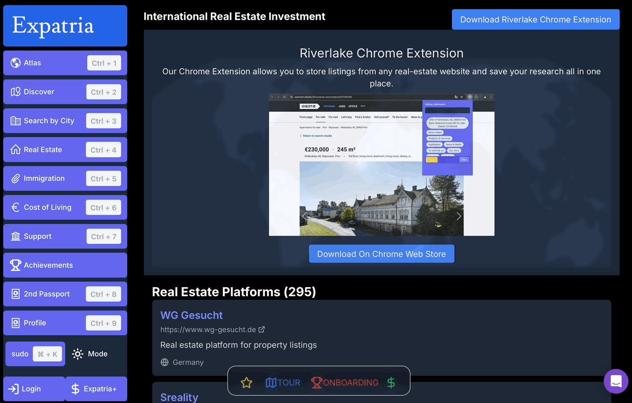Click the Login button

34,389
